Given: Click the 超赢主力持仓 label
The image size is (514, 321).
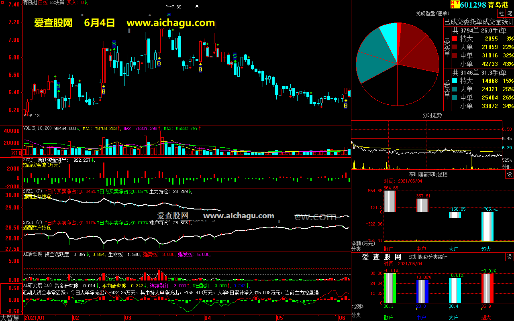Looking at the screenshot, I should (x=37, y=196).
